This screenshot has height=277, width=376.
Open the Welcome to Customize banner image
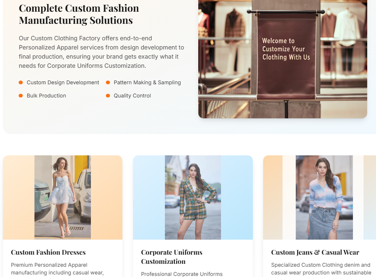coord(283,59)
